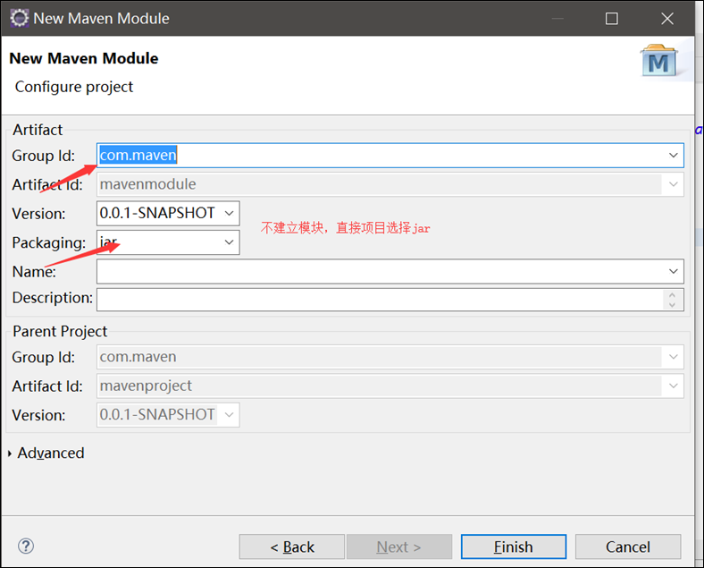Click the disabled mavenmodule Artifact Id field

390,184
